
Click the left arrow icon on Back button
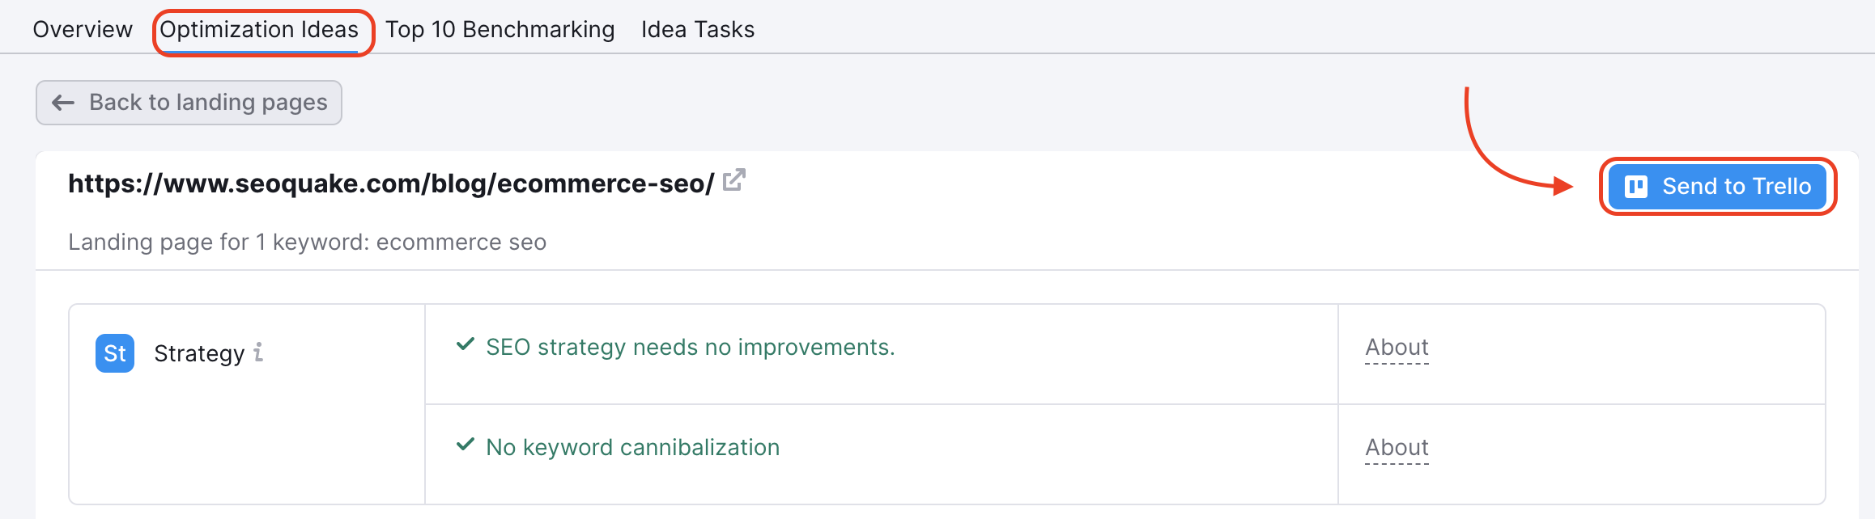click(x=63, y=103)
